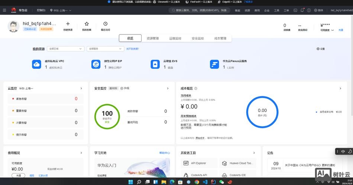353x185 pixels.
Task: Open the Elastic IP (EIP) resource icon
Action: click(x=96, y=64)
